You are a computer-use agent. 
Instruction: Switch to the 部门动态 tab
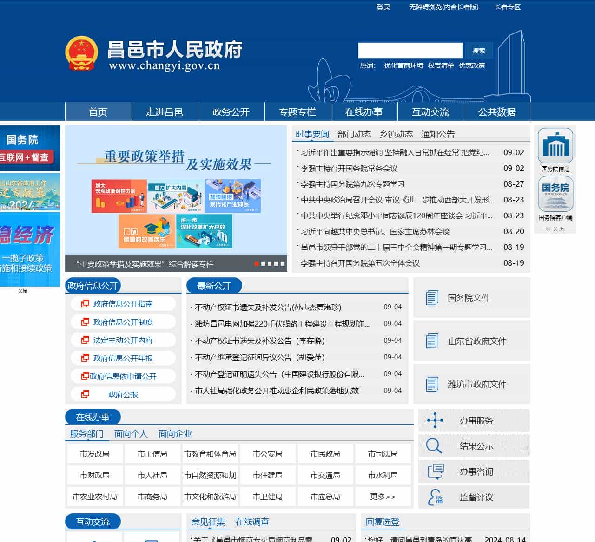click(x=356, y=134)
